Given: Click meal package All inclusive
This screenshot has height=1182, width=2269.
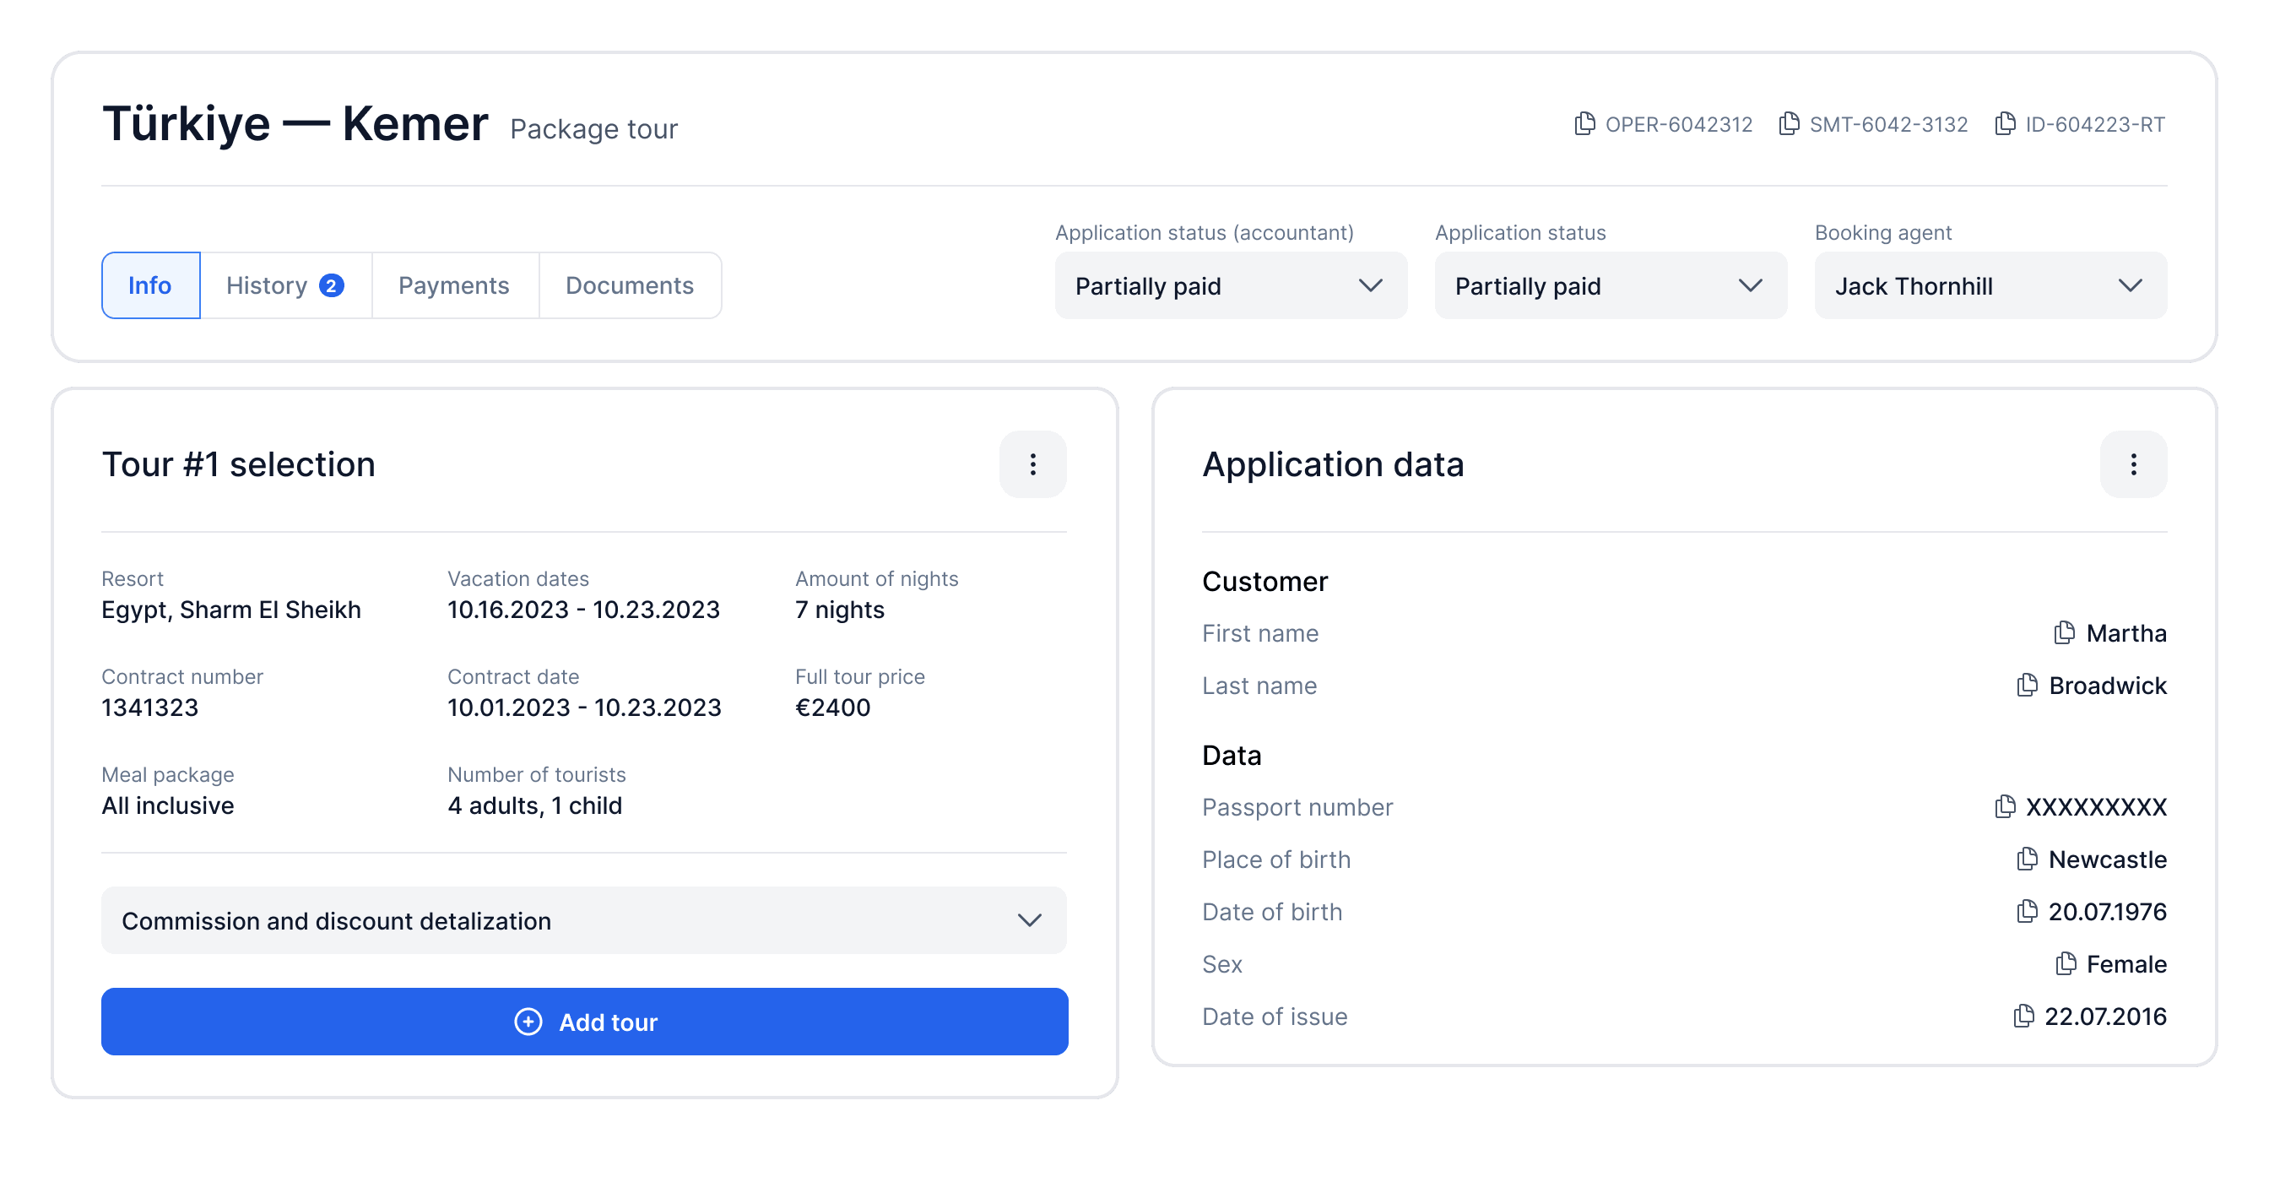Looking at the screenshot, I should coord(167,805).
